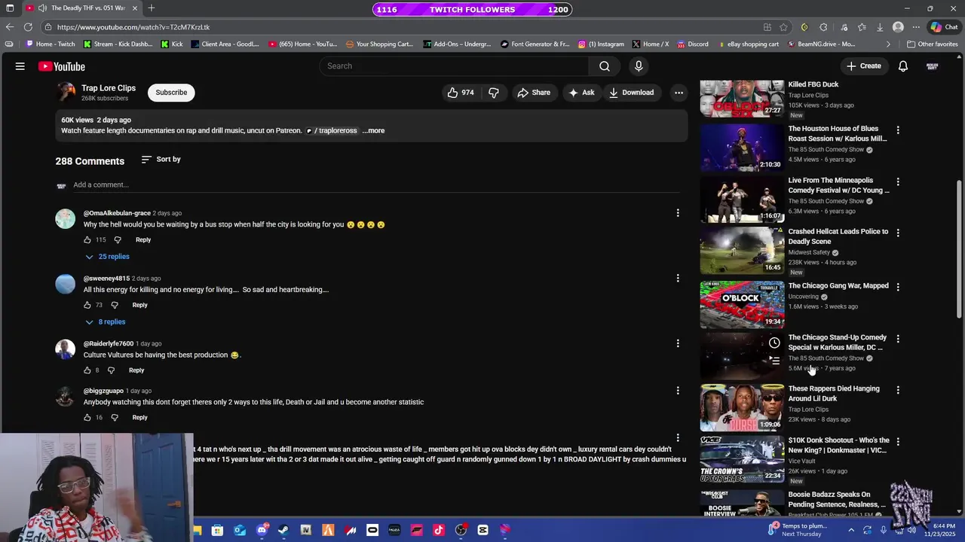
Task: Open Stream - Kick Dashboard bookmark
Action: point(118,44)
